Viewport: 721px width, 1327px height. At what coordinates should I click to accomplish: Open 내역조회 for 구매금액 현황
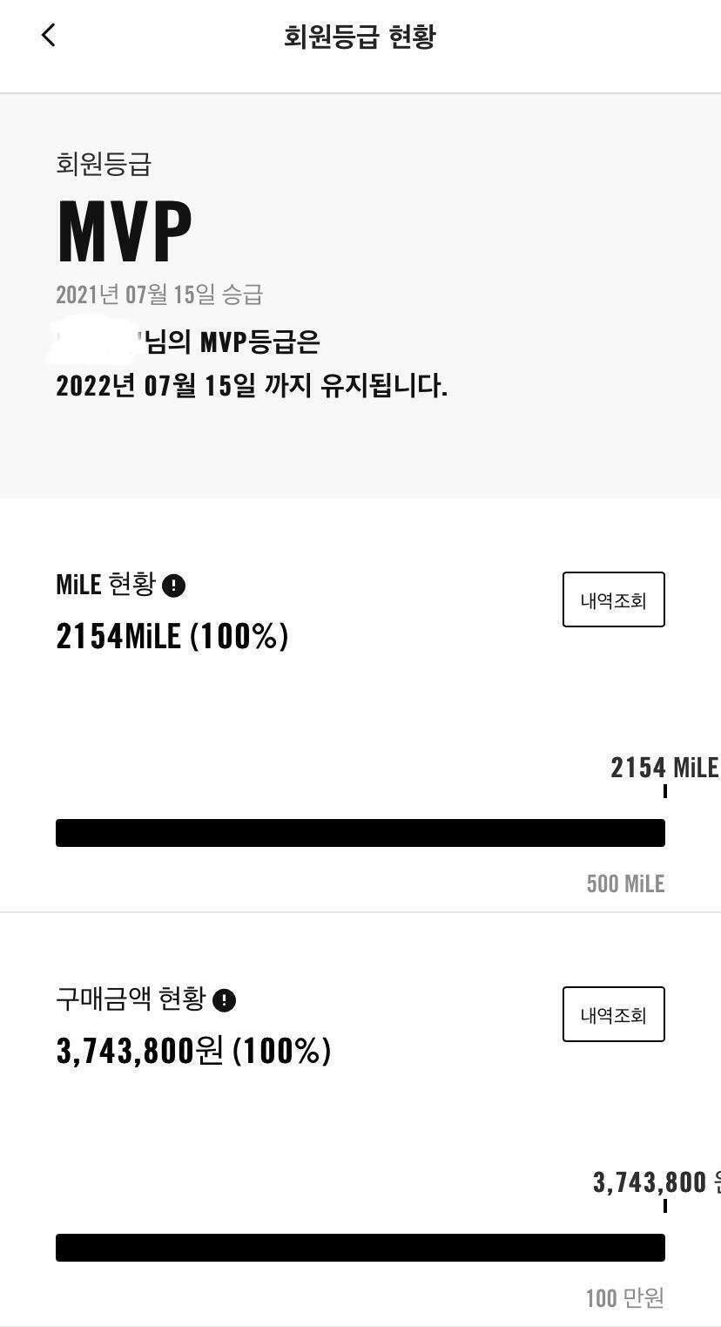pyautogui.click(x=614, y=1014)
